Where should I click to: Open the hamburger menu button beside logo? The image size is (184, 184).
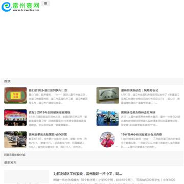click(x=45, y=3)
